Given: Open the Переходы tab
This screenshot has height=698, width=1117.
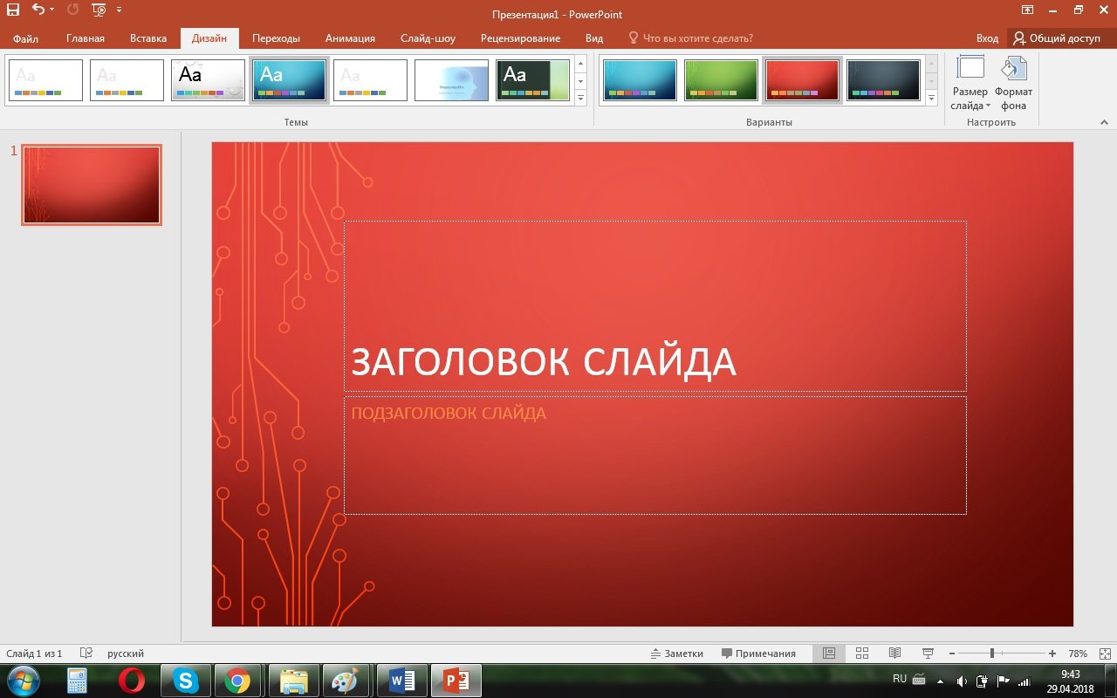Looking at the screenshot, I should pyautogui.click(x=276, y=38).
